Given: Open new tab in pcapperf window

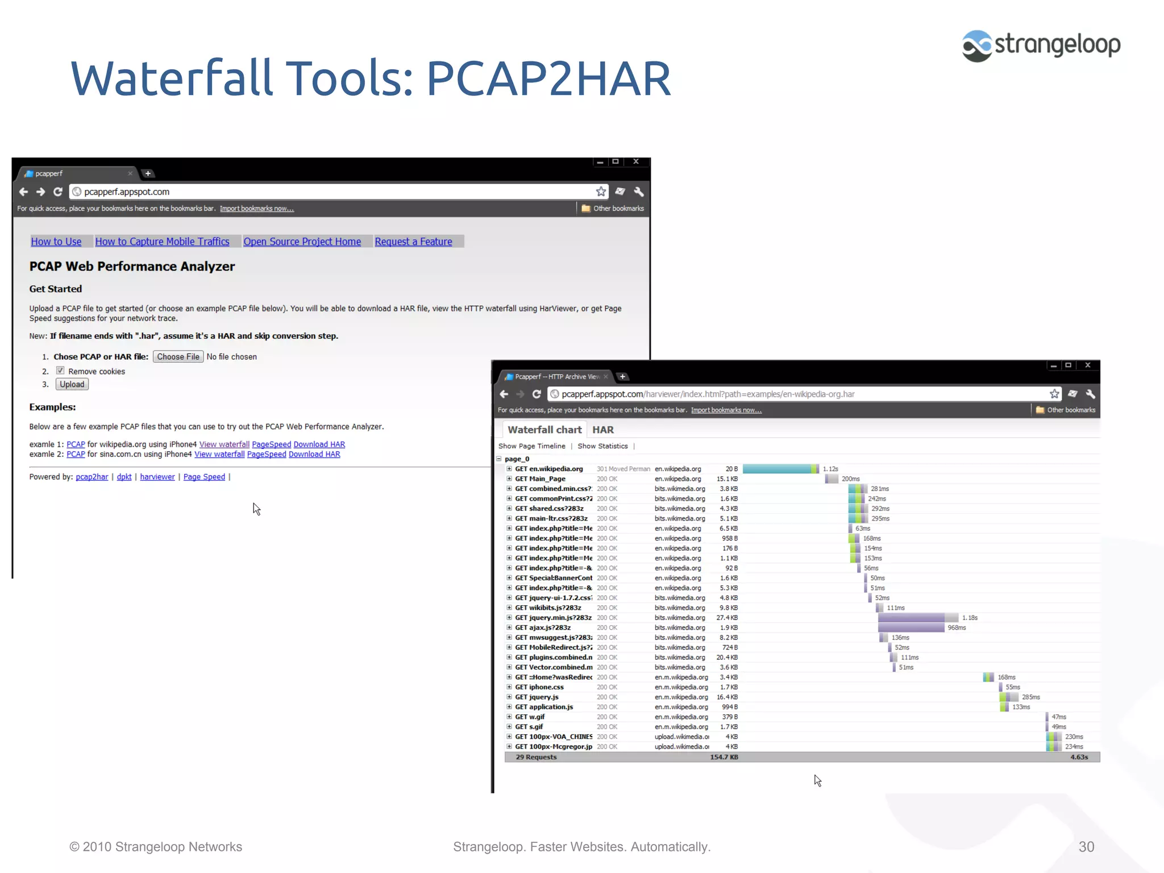Looking at the screenshot, I should click(148, 173).
